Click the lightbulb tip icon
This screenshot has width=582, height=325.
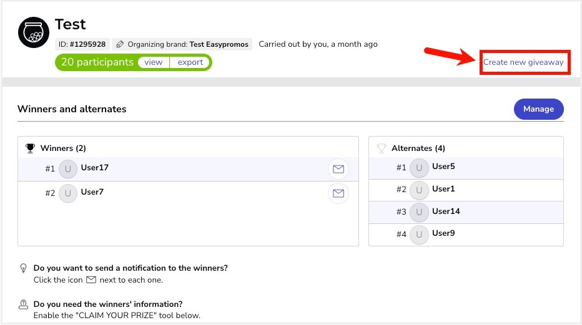[23, 268]
